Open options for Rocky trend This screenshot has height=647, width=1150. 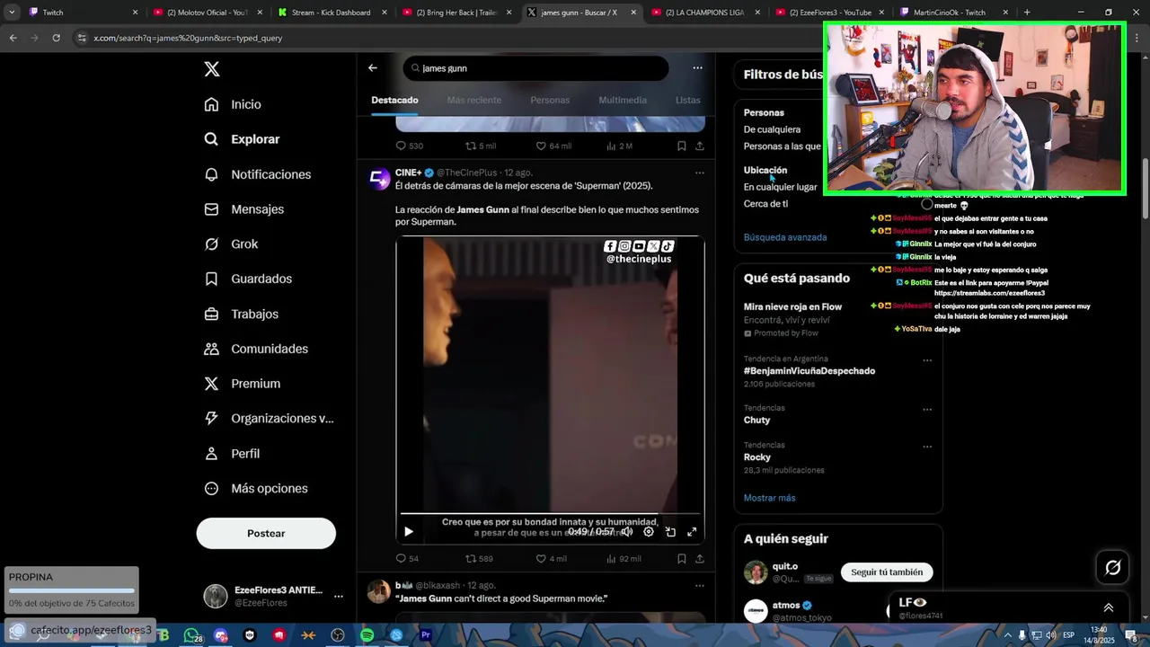927,447
